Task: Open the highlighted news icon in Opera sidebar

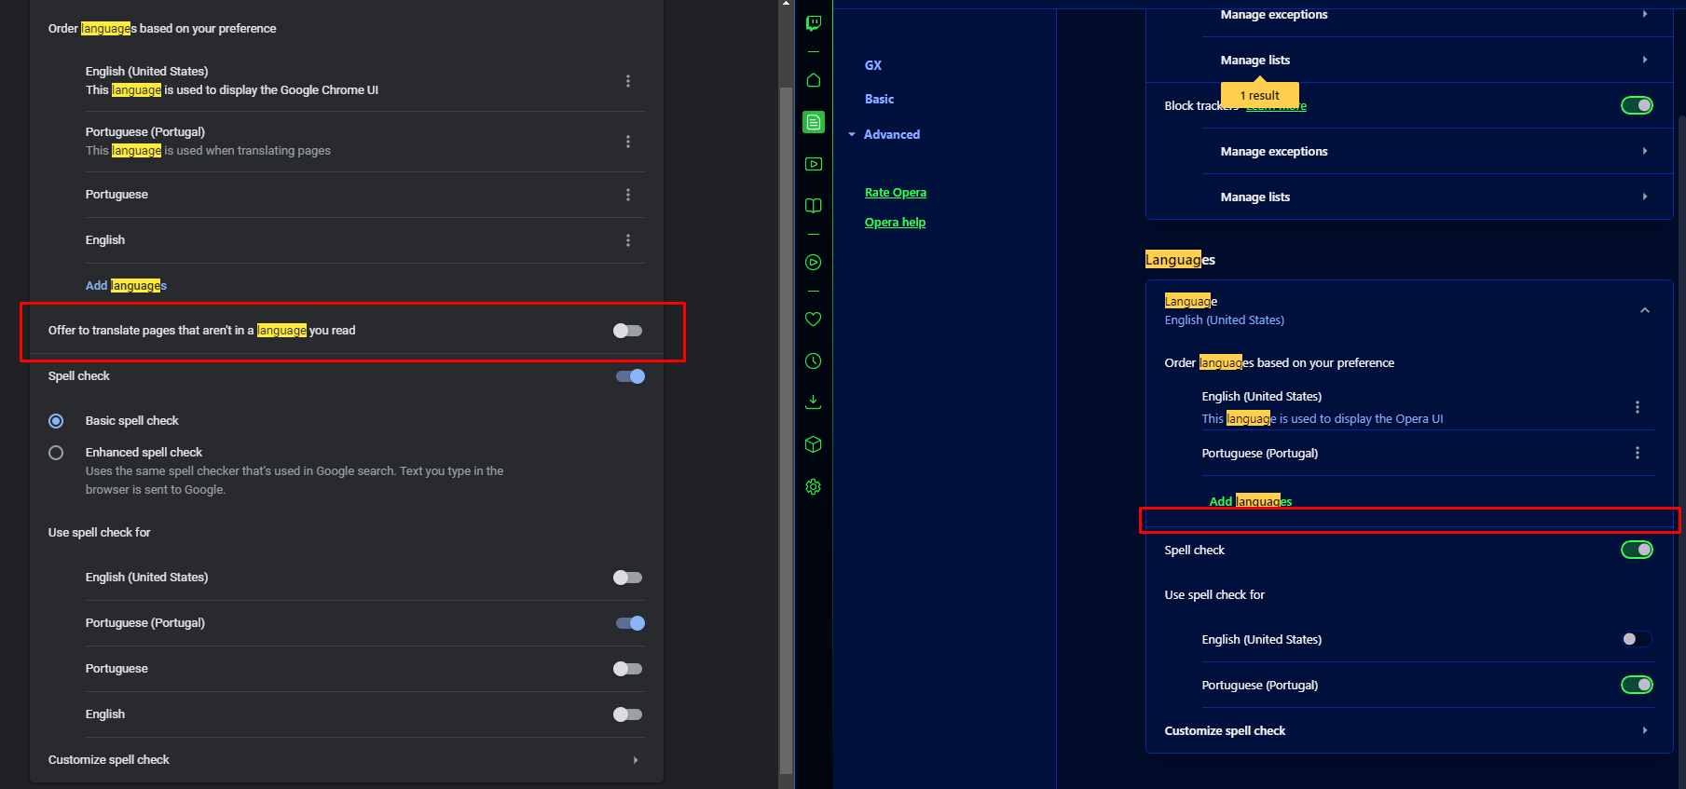Action: 814,122
